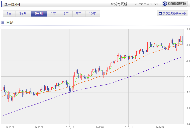Image resolution: width=191 pixels, height=129 pixels.
Task: Select the 3ヶ月 period tab
Action: [x=23, y=14]
